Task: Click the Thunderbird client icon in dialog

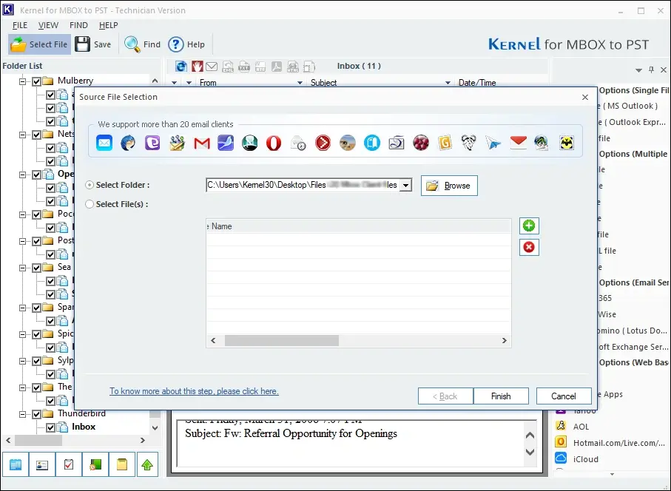Action: click(128, 143)
